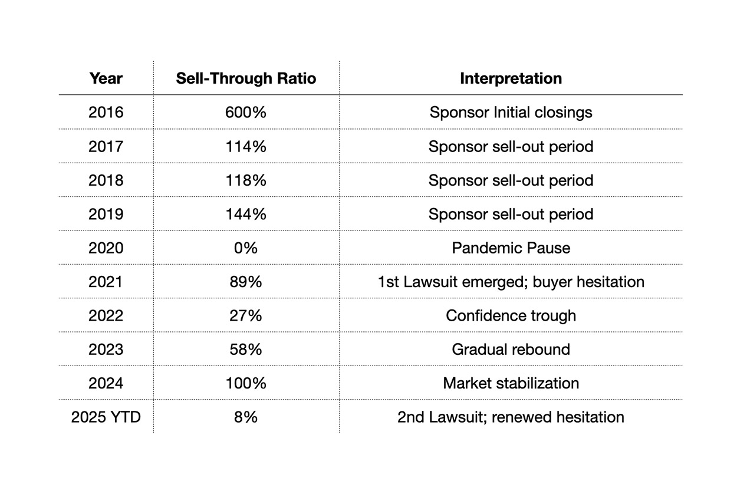Click the Pandemic Pause cell
Screen dimensions: 737x491
pos(511,248)
